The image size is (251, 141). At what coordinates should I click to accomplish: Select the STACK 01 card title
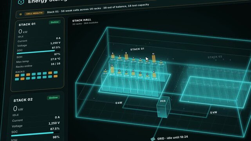[27, 25]
